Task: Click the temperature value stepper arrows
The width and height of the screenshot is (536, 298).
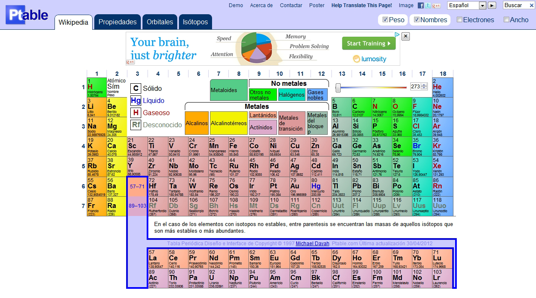Action: click(x=424, y=87)
